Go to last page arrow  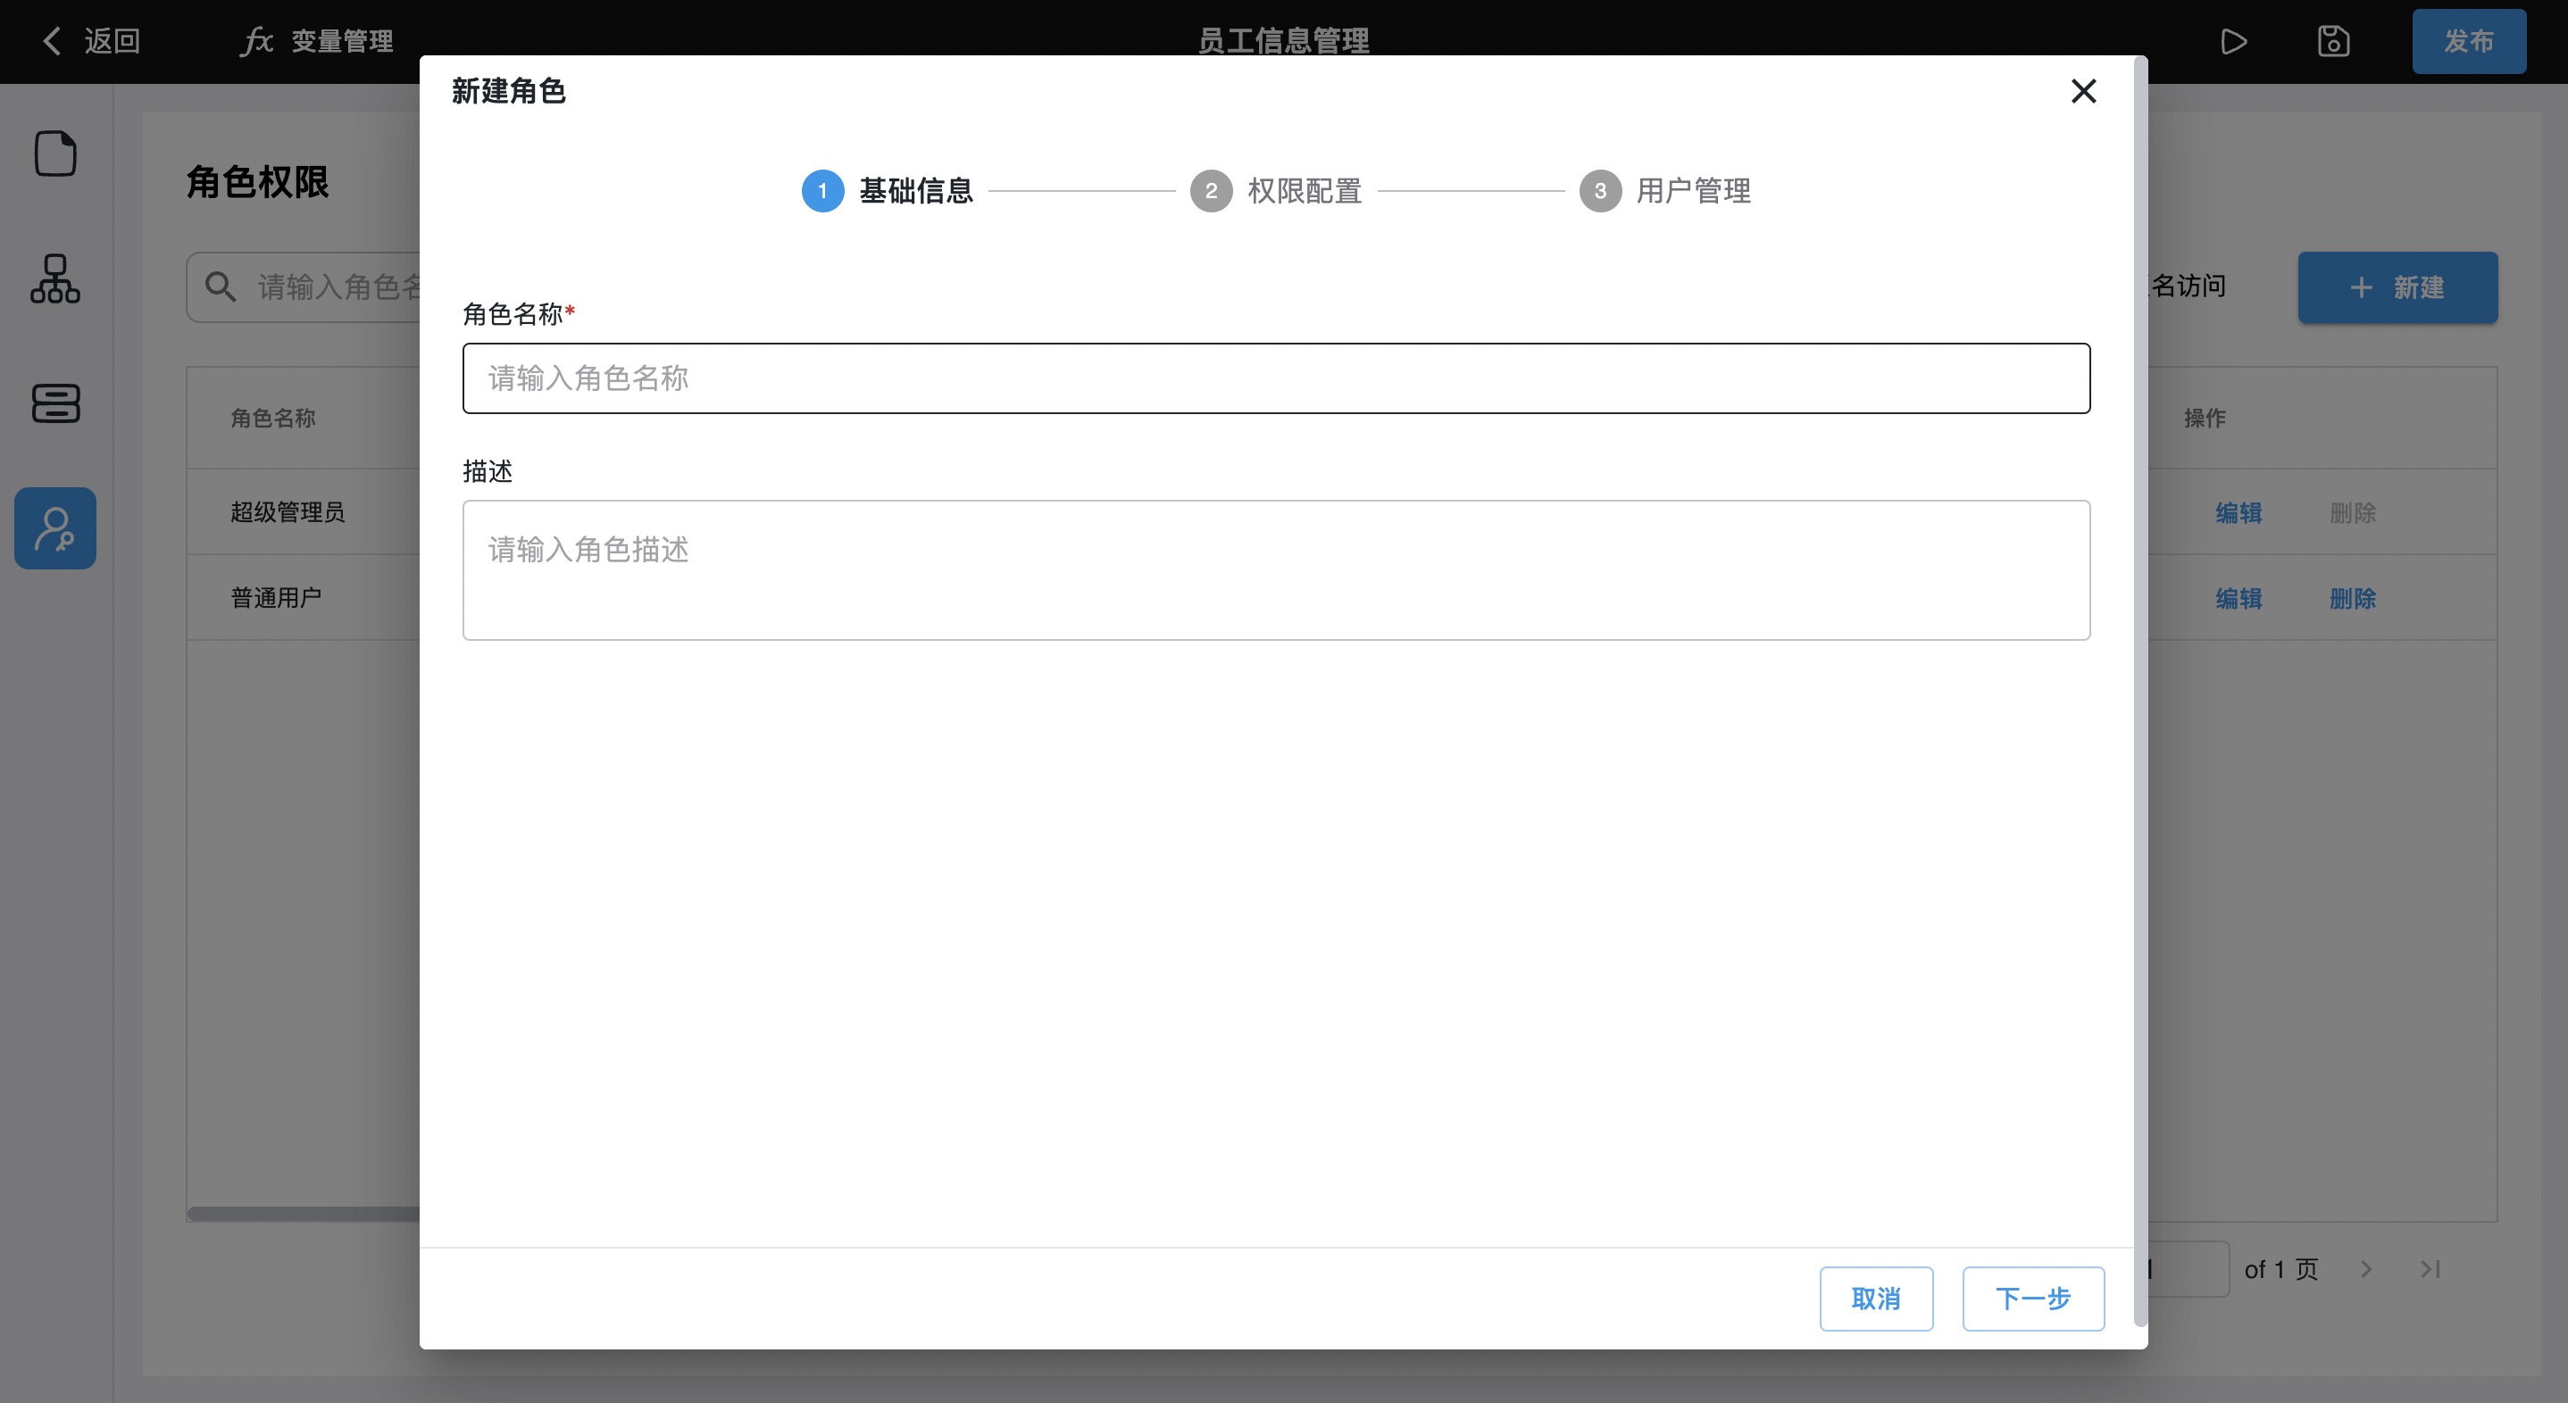(2430, 1268)
